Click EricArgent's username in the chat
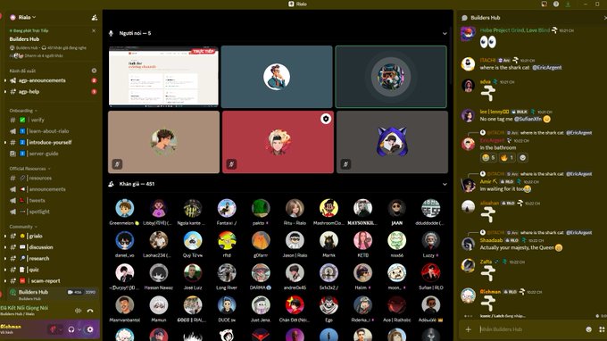Screen dimensions: 607x341 pos(492,140)
